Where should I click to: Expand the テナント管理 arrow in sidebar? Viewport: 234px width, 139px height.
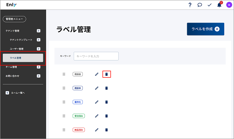(x=38, y=31)
